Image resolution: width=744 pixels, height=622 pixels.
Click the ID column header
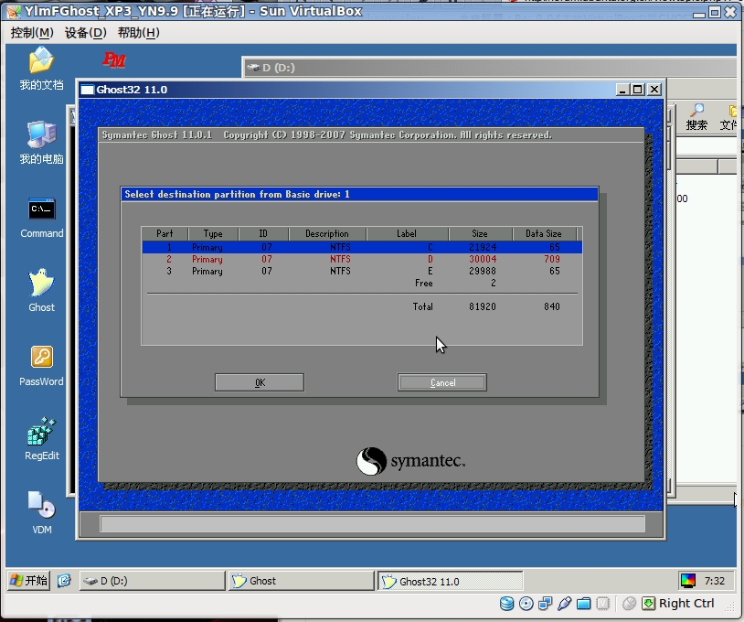tap(263, 233)
